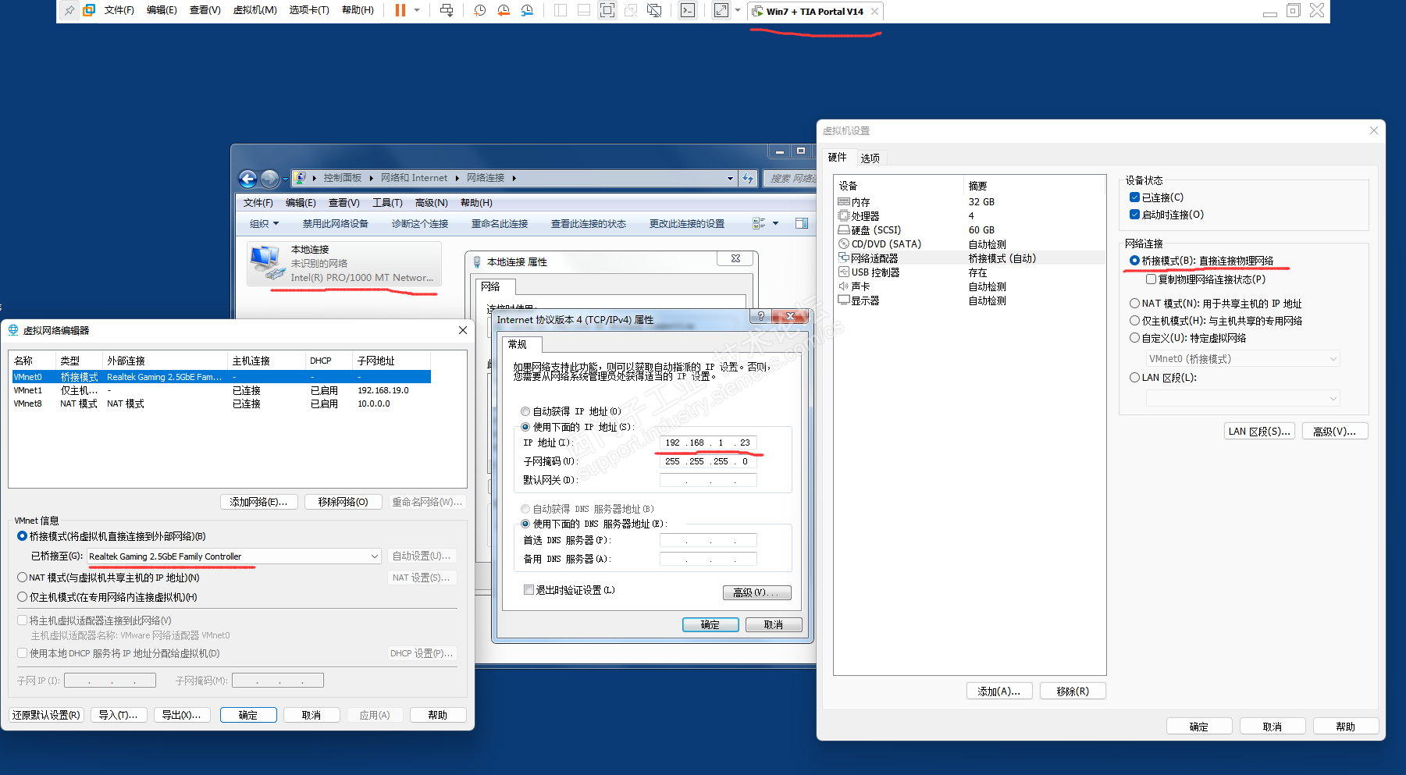Select the 本地连接 network adapter icon
Image resolution: width=1406 pixels, height=775 pixels.
click(266, 263)
